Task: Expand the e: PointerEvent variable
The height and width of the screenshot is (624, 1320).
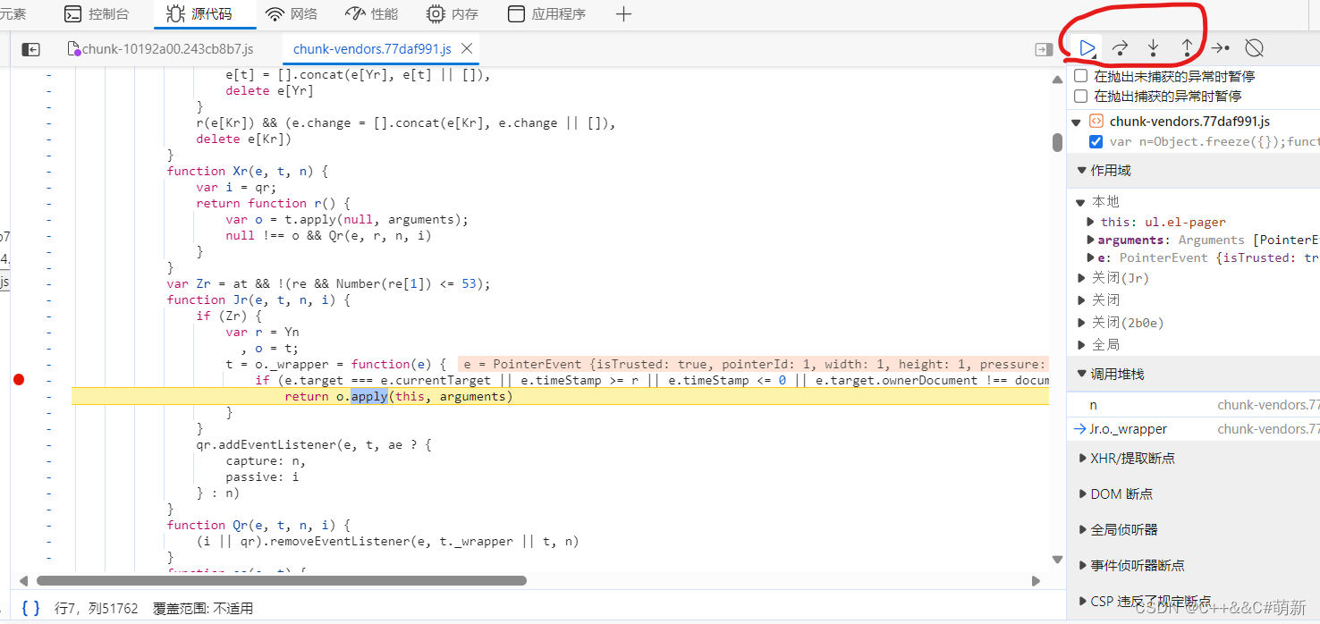Action: pyautogui.click(x=1090, y=257)
